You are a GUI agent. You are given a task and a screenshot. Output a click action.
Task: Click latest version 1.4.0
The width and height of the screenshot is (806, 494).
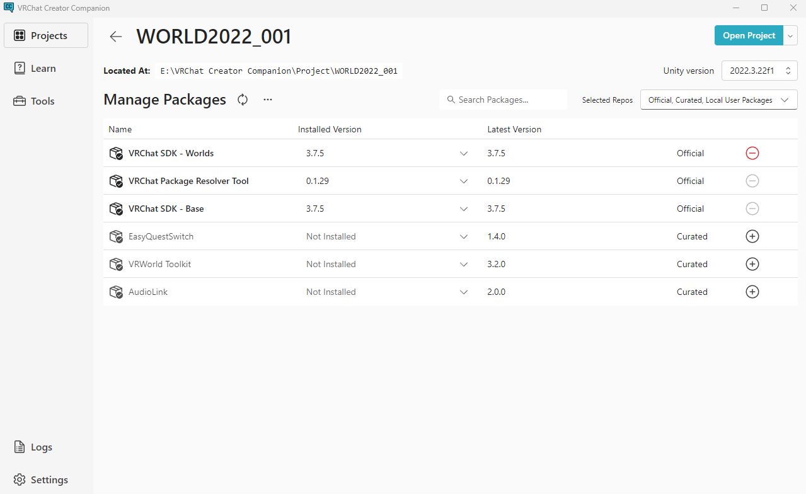pyautogui.click(x=496, y=236)
